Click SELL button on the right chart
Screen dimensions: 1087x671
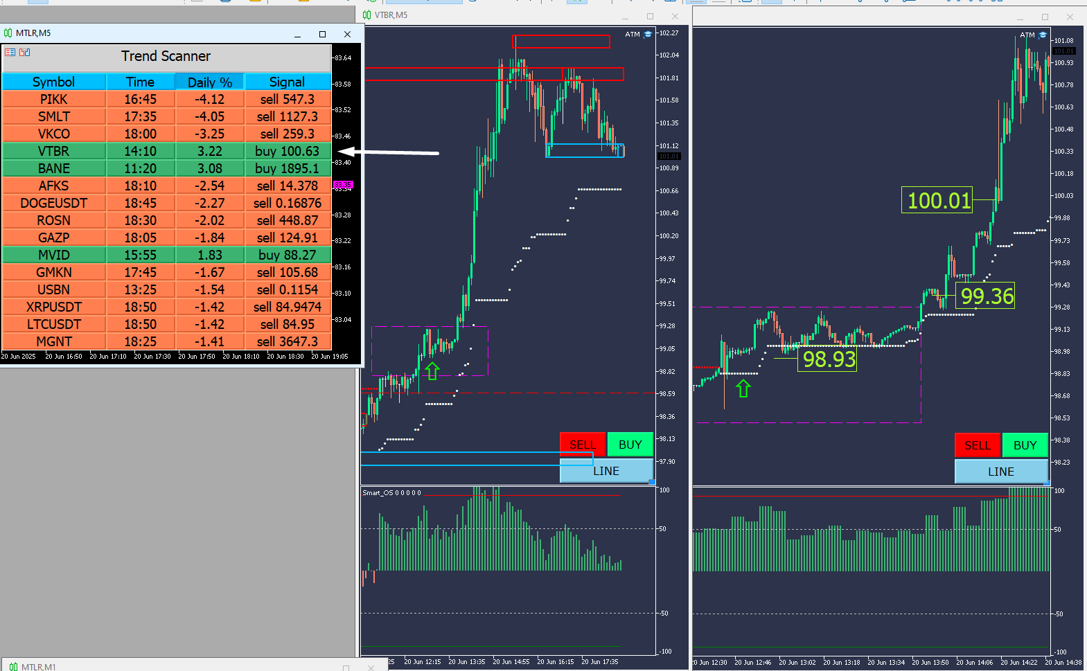(x=978, y=445)
